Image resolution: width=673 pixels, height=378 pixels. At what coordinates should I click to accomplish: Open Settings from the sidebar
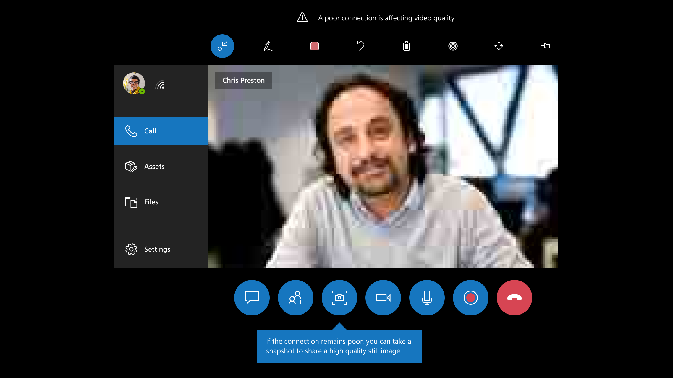click(157, 249)
